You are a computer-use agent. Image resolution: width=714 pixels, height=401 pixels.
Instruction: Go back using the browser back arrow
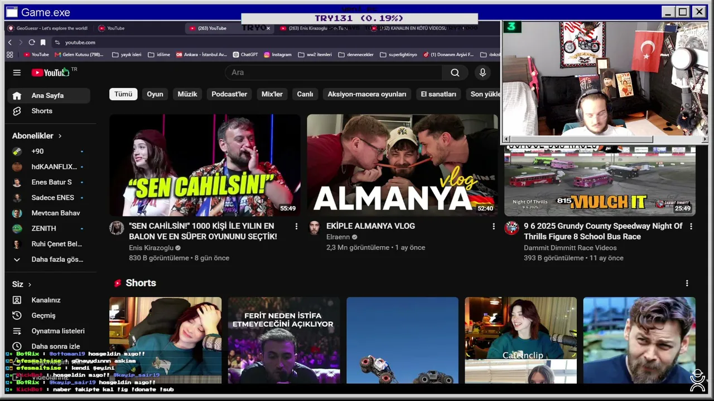[x=10, y=42]
